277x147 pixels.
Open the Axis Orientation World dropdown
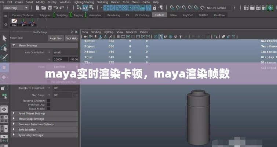(x=65, y=53)
